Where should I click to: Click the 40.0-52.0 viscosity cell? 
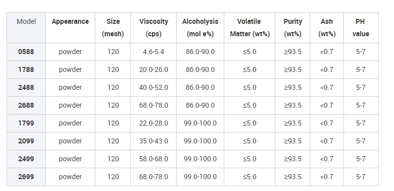pos(153,87)
